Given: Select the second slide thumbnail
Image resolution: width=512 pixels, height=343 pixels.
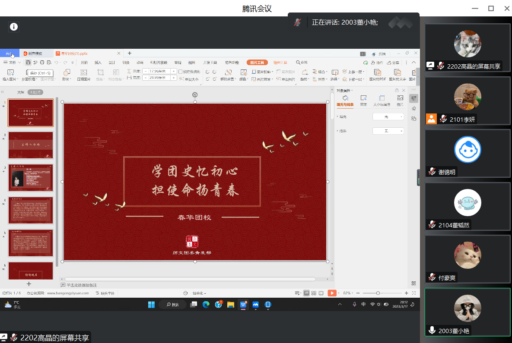Looking at the screenshot, I should [x=31, y=145].
